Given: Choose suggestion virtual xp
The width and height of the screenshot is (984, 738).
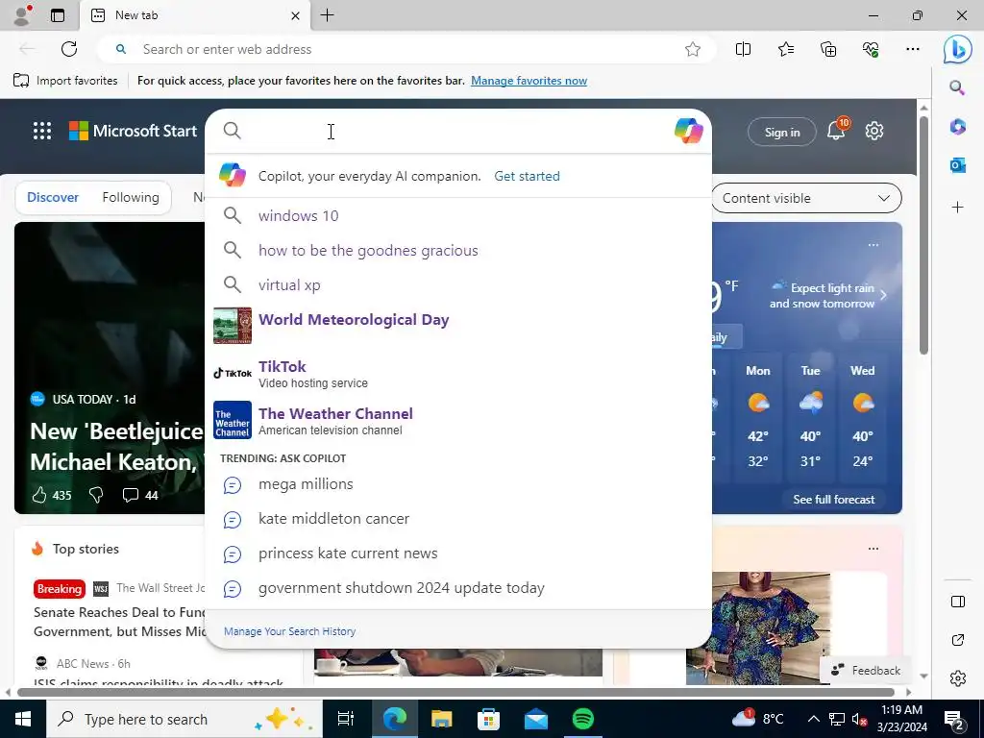Looking at the screenshot, I should click(458, 284).
